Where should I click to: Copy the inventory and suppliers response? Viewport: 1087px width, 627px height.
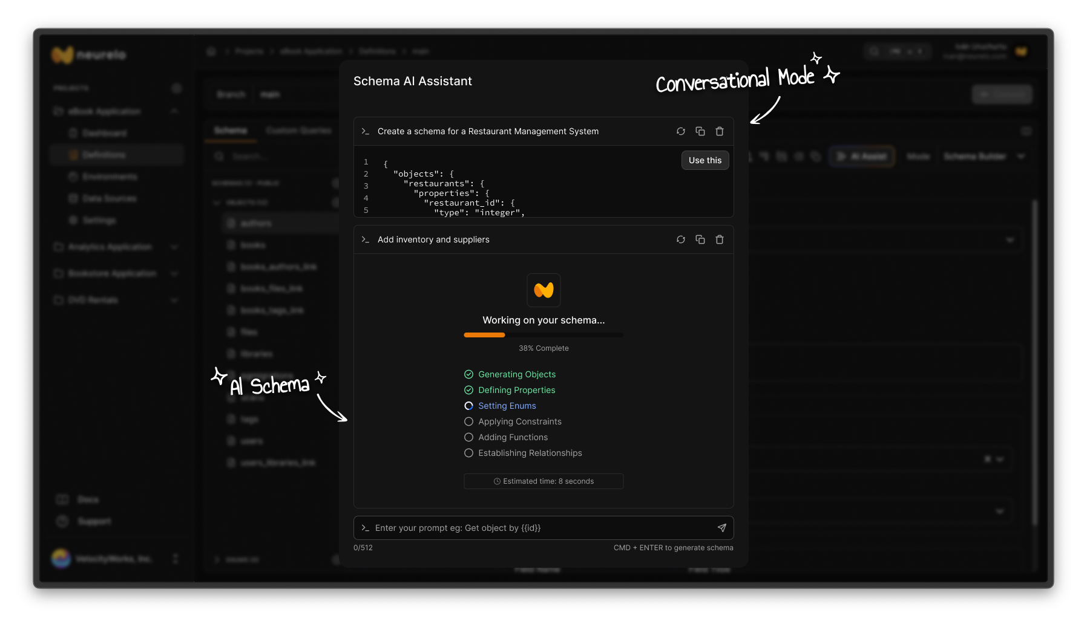tap(700, 239)
